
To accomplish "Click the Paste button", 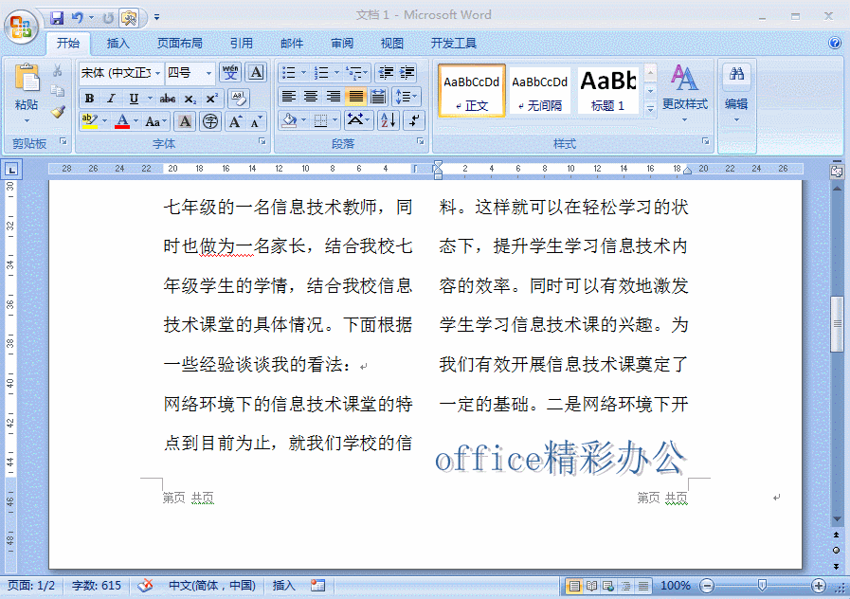I will click(x=27, y=92).
